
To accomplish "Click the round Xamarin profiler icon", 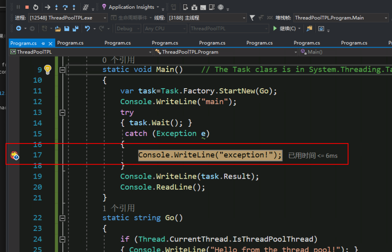I will tap(221, 7).
